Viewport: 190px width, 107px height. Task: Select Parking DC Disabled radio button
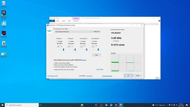click(x=69, y=44)
